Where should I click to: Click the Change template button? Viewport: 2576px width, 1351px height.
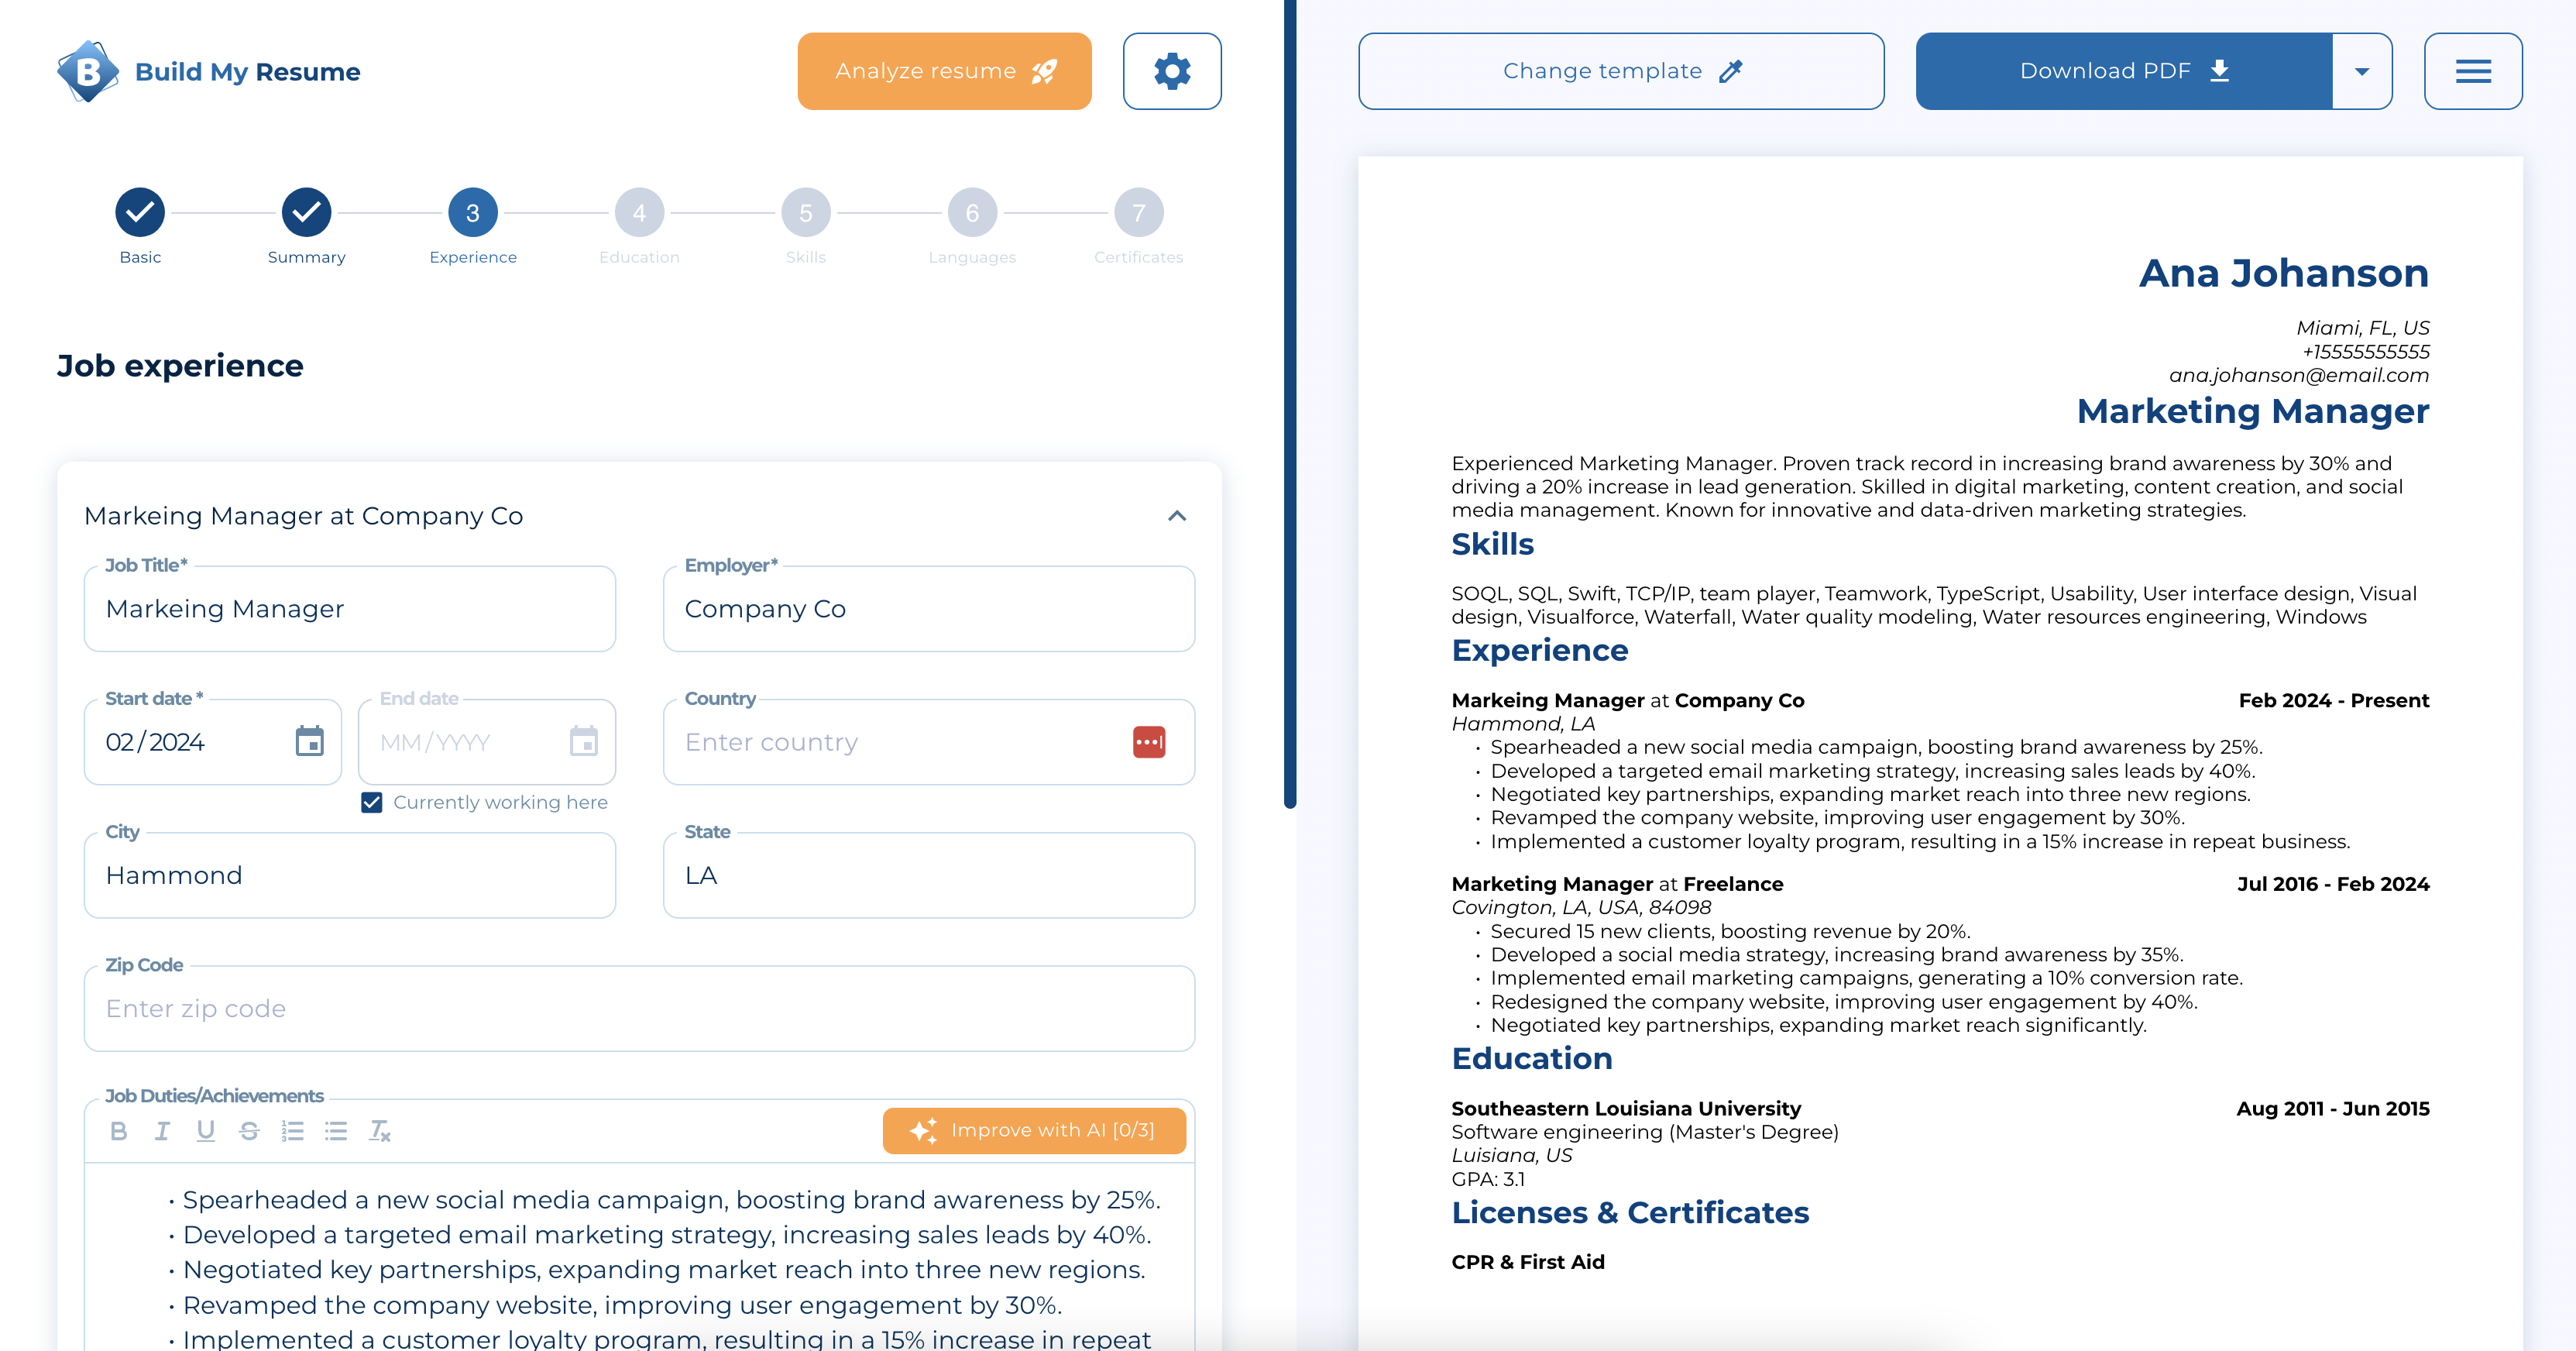coord(1621,71)
